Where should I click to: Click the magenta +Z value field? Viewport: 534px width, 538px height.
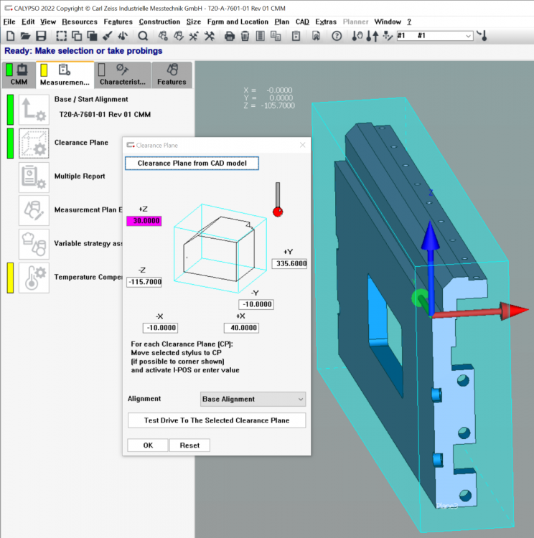pyautogui.click(x=144, y=221)
